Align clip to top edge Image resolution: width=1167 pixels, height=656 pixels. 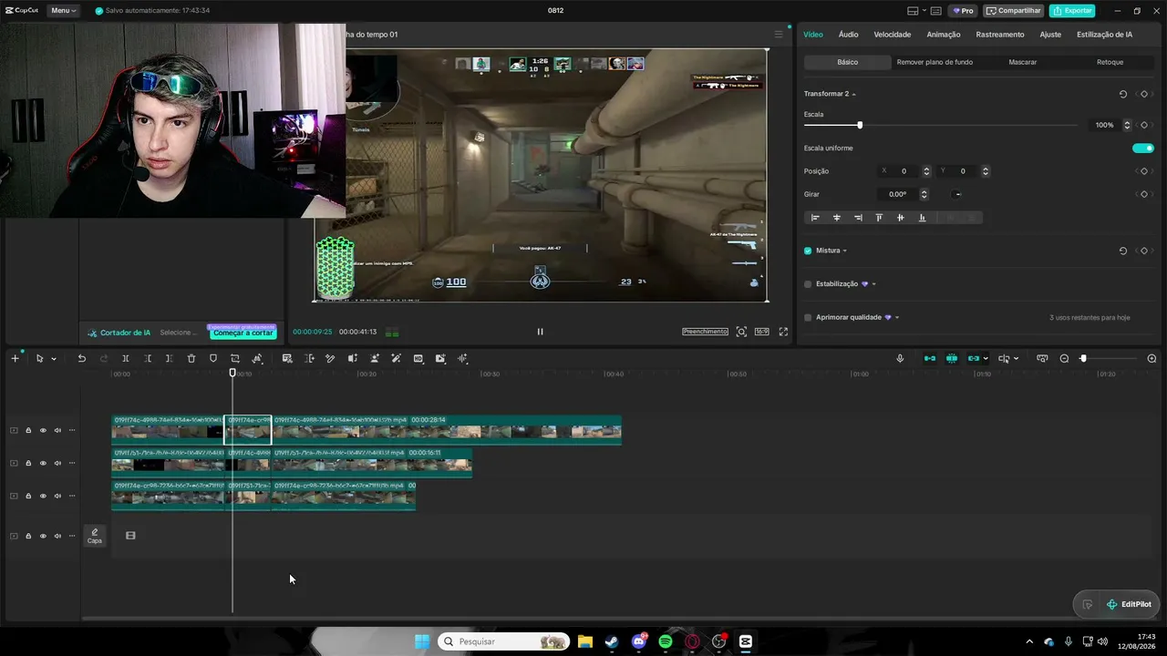879,218
